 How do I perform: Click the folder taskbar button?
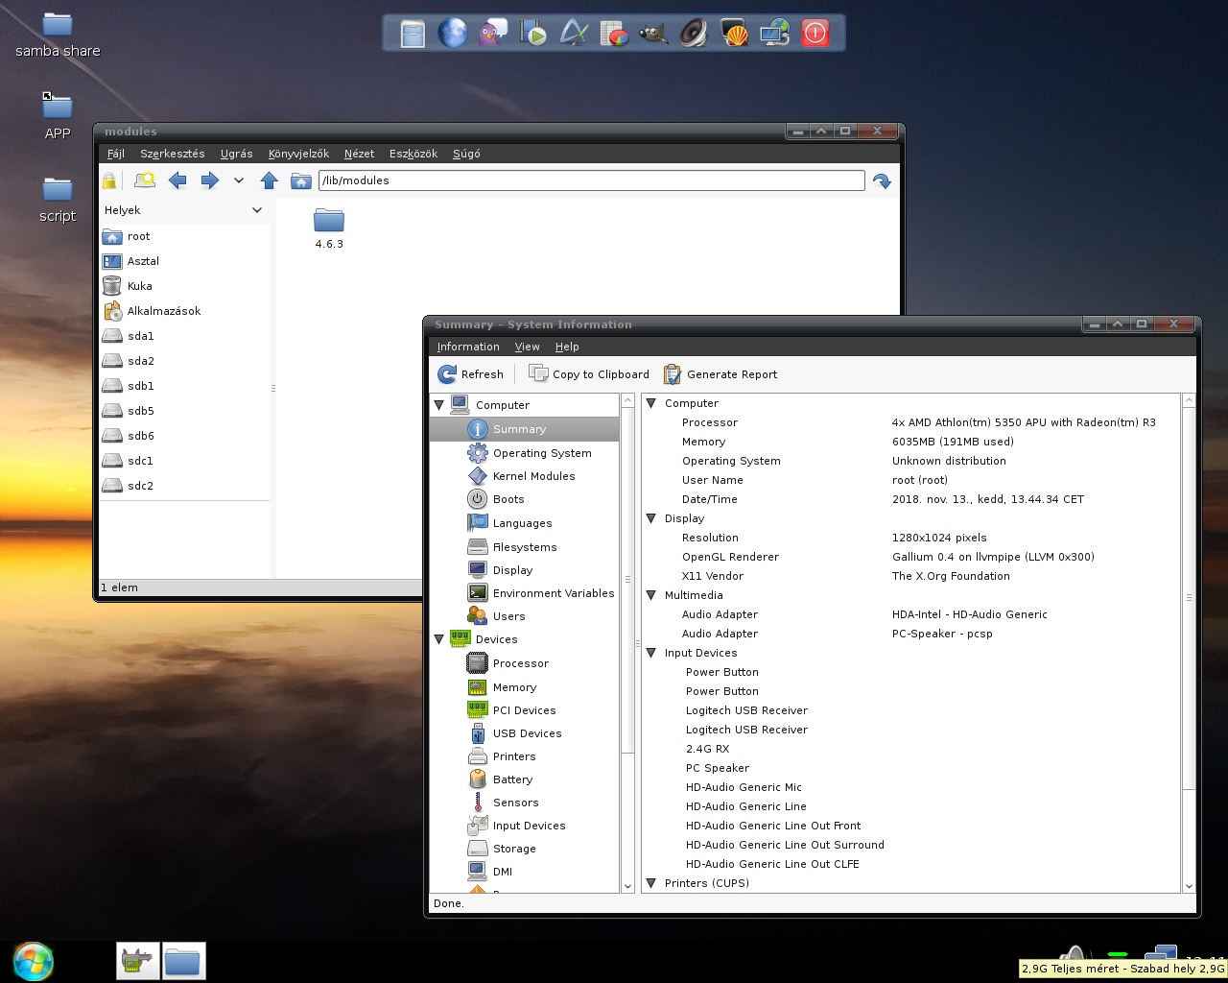tap(182, 961)
